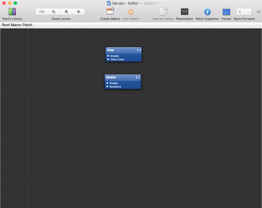Select the Clear patch title bar

click(123, 50)
